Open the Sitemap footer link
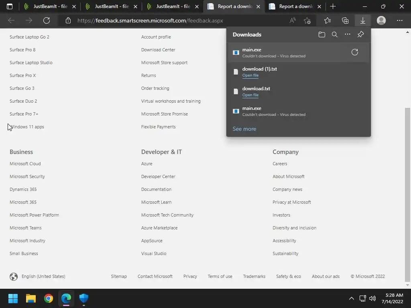Image resolution: width=411 pixels, height=308 pixels. point(119,276)
